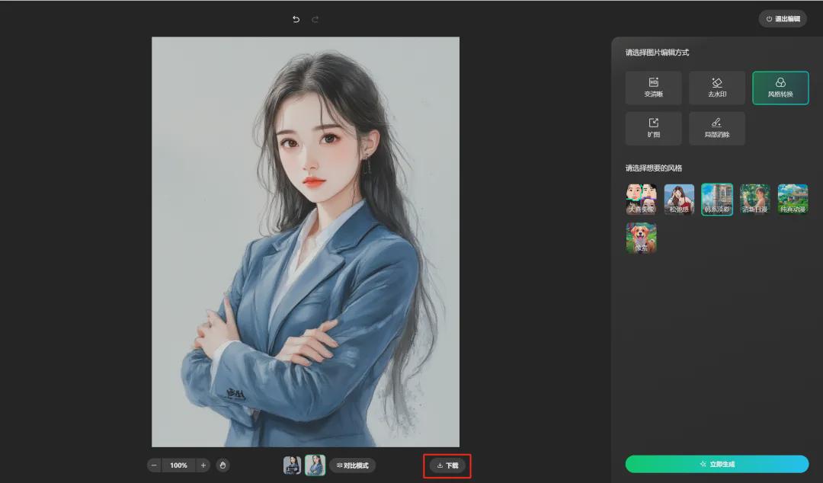Select the original image preview thumbnail
This screenshot has width=823, height=483.
tap(293, 465)
